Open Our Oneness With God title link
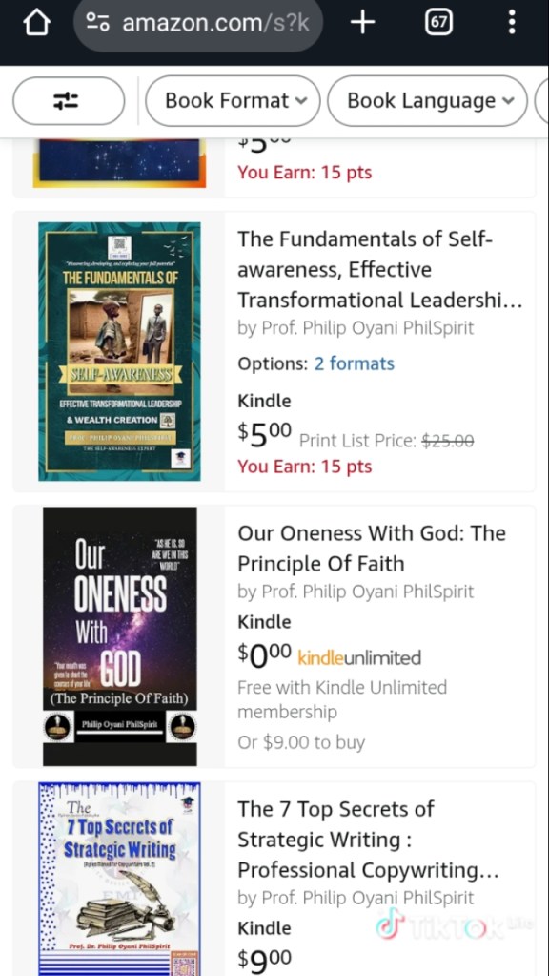Screen dimensions: 549x976 372,549
